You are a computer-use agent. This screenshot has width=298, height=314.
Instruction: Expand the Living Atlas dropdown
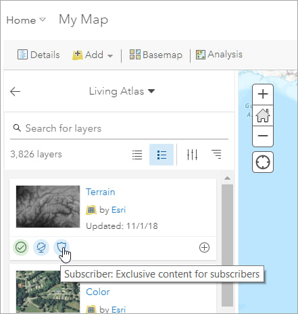coord(122,91)
